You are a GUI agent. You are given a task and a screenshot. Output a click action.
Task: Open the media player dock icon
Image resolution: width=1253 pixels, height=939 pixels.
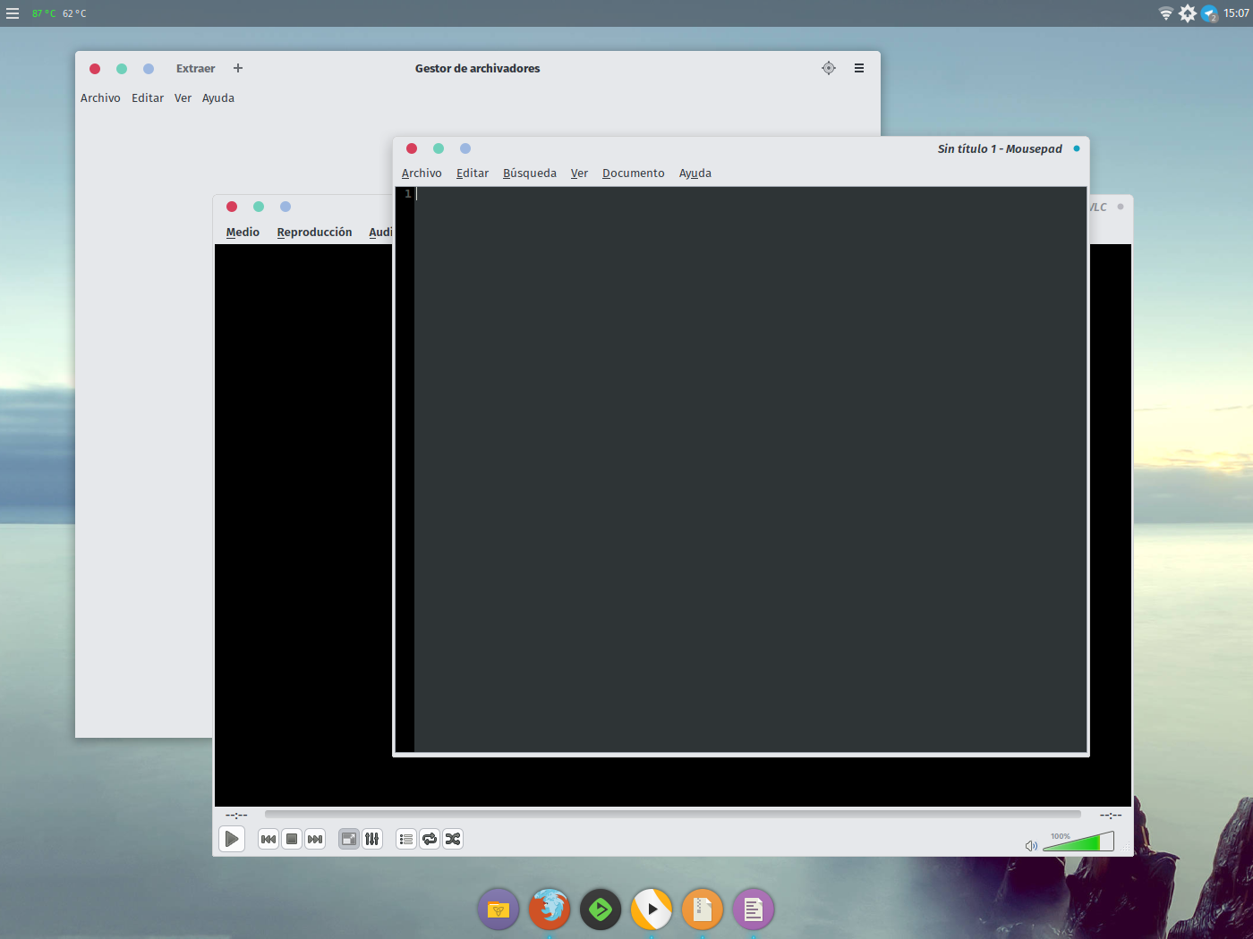(652, 909)
